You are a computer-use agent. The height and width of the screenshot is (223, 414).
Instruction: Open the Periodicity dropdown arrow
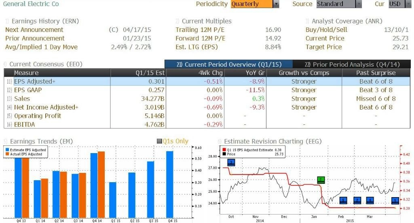click(x=276, y=4)
